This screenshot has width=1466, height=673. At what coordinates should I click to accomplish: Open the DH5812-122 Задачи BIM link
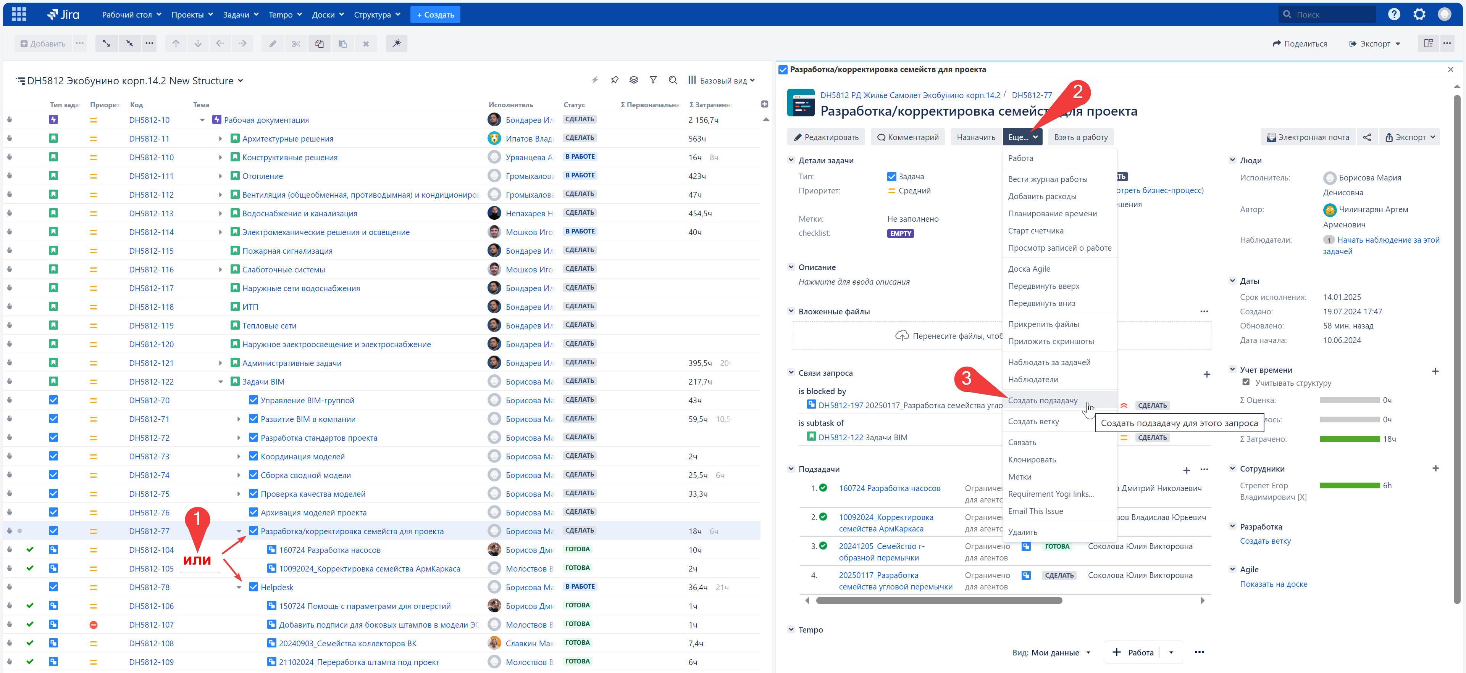click(863, 438)
